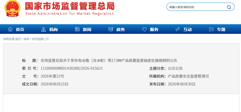241x112 pixels.
Task: Click the magnifier search icon
Action: [229, 7]
